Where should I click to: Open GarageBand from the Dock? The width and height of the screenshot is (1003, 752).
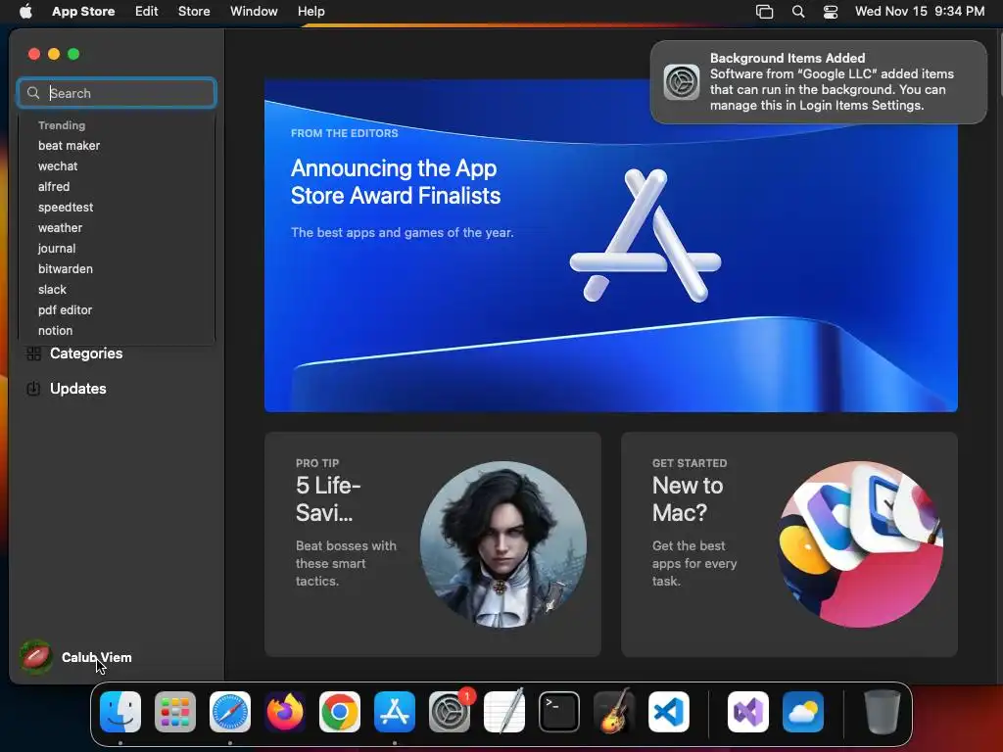point(614,712)
